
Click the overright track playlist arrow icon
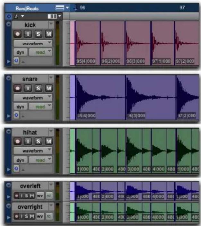coord(9,217)
